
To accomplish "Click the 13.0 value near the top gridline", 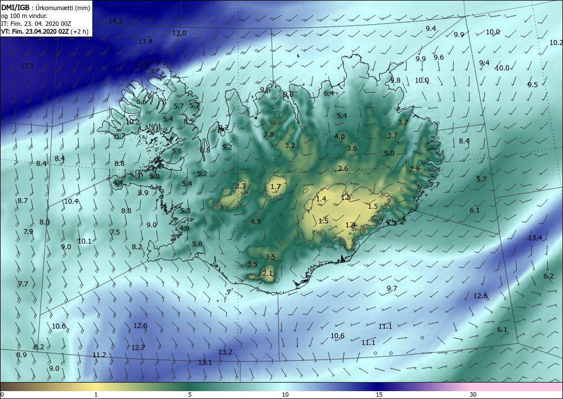I will [x=179, y=33].
